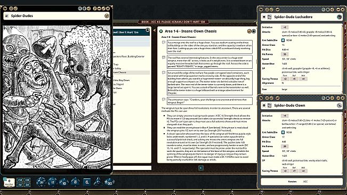Click the Luchadore Crit Table icon
This screenshot has width=347, height=195.
coord(283,40)
